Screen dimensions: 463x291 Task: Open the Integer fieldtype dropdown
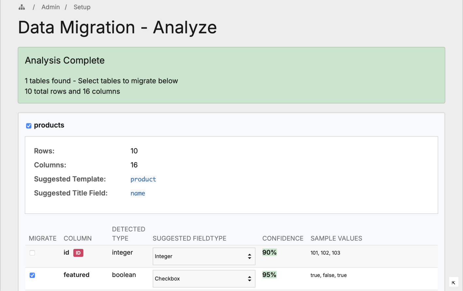pyautogui.click(x=204, y=256)
